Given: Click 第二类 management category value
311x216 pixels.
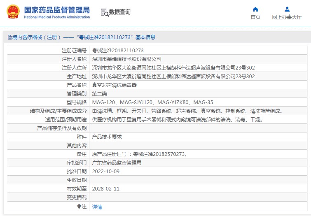Looking at the screenshot, I should coord(99,94).
